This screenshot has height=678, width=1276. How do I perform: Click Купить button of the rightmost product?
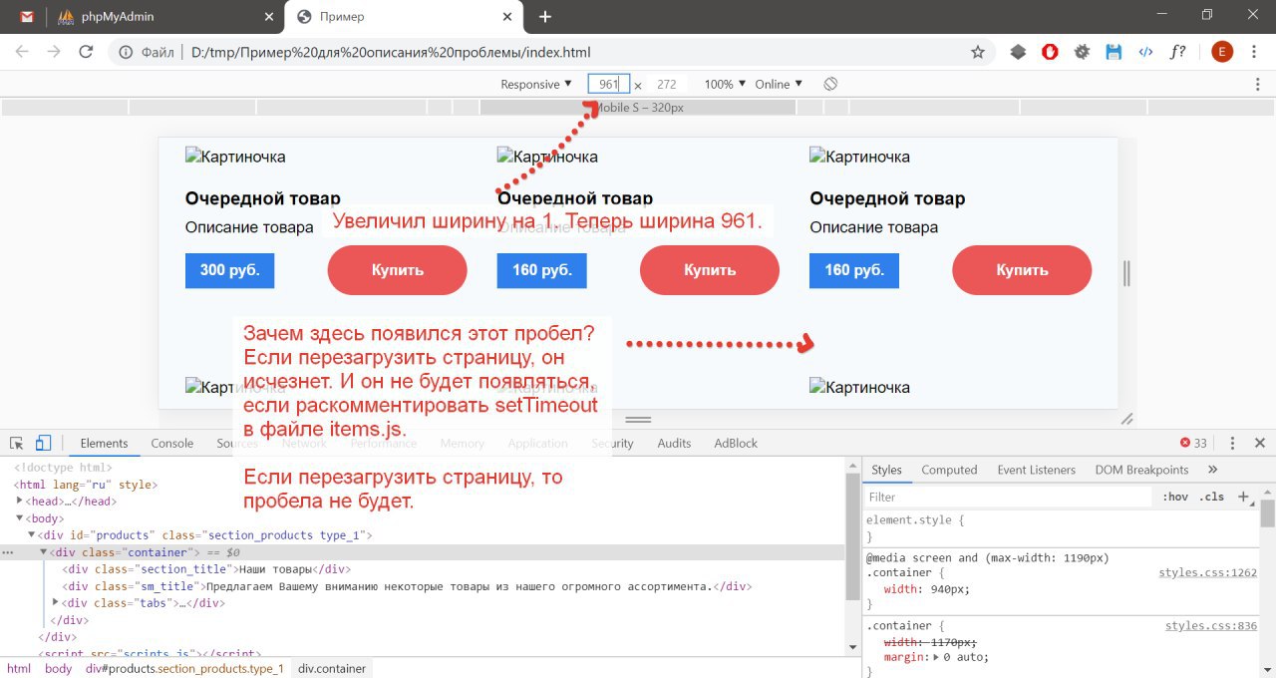point(1022,270)
